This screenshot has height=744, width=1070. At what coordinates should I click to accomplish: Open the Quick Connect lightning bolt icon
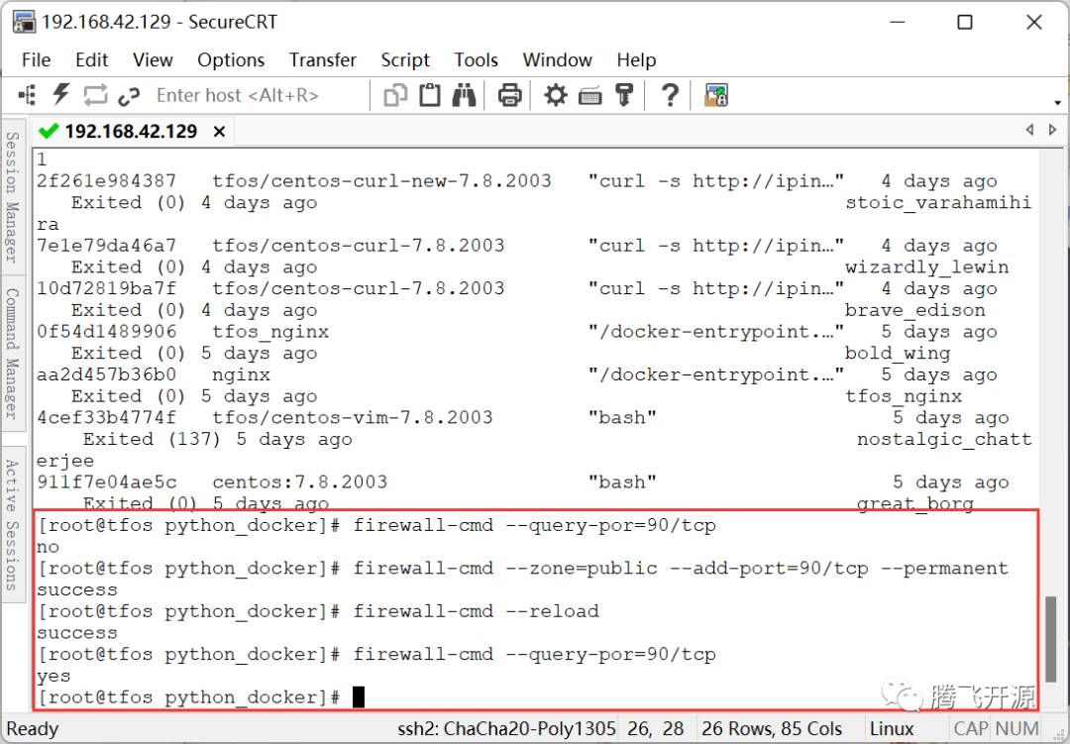(x=61, y=94)
